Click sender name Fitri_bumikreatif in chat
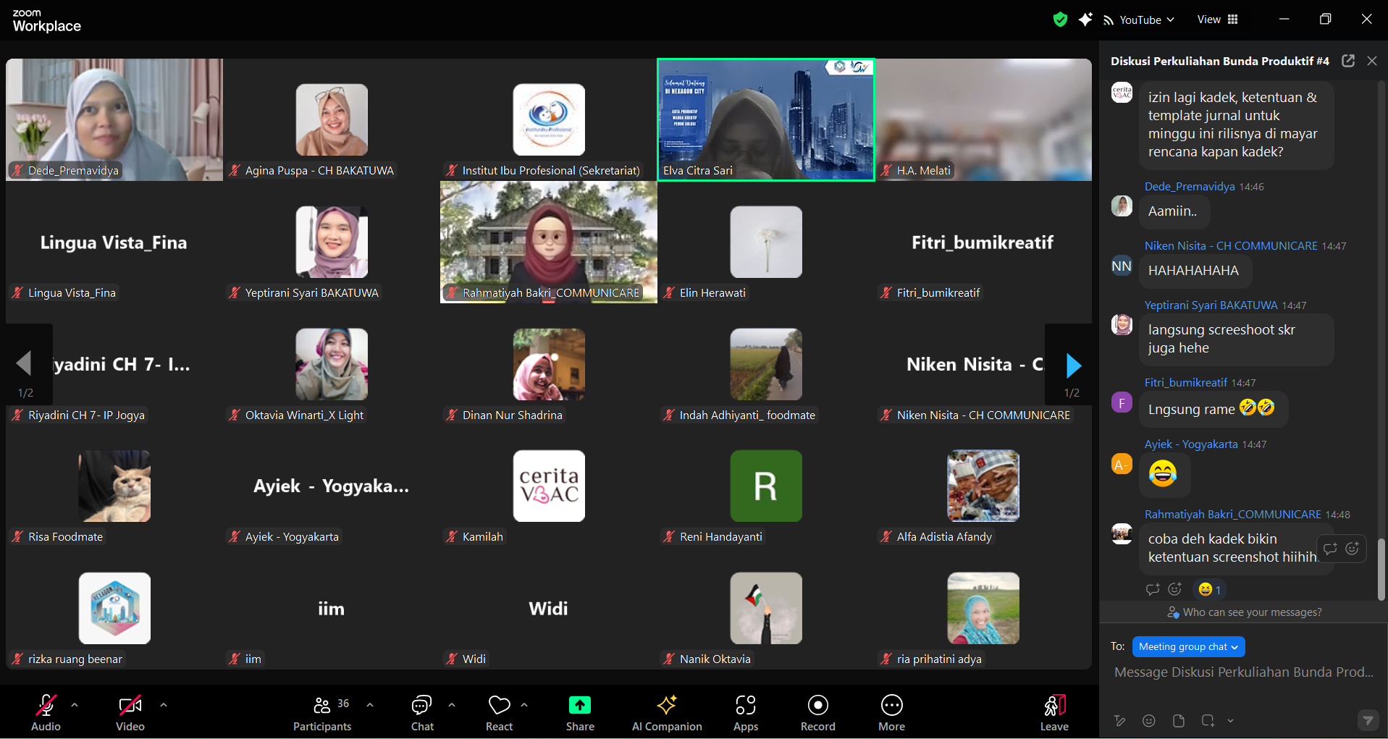Viewport: 1388px width, 739px height. (1185, 383)
